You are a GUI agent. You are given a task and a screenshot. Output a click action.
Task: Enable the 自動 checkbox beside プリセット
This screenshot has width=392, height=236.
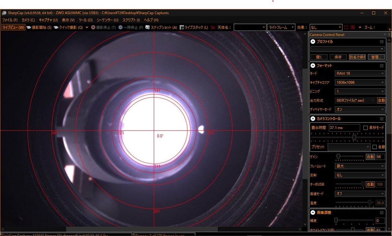375,147
